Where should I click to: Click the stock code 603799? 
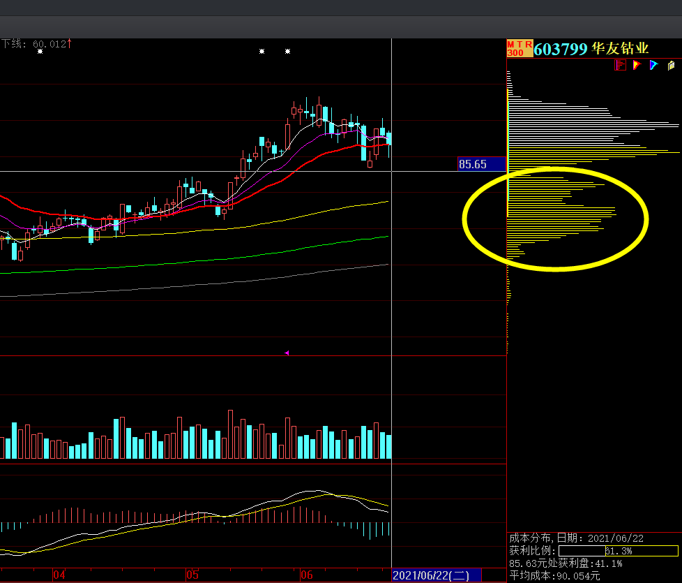[561, 49]
